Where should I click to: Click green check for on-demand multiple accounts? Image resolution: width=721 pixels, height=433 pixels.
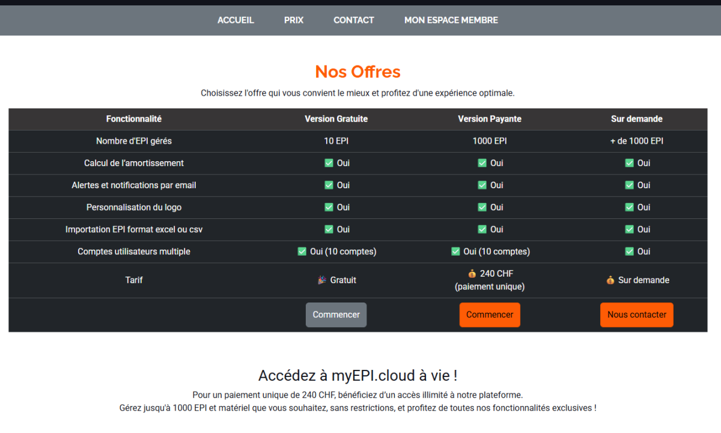629,251
